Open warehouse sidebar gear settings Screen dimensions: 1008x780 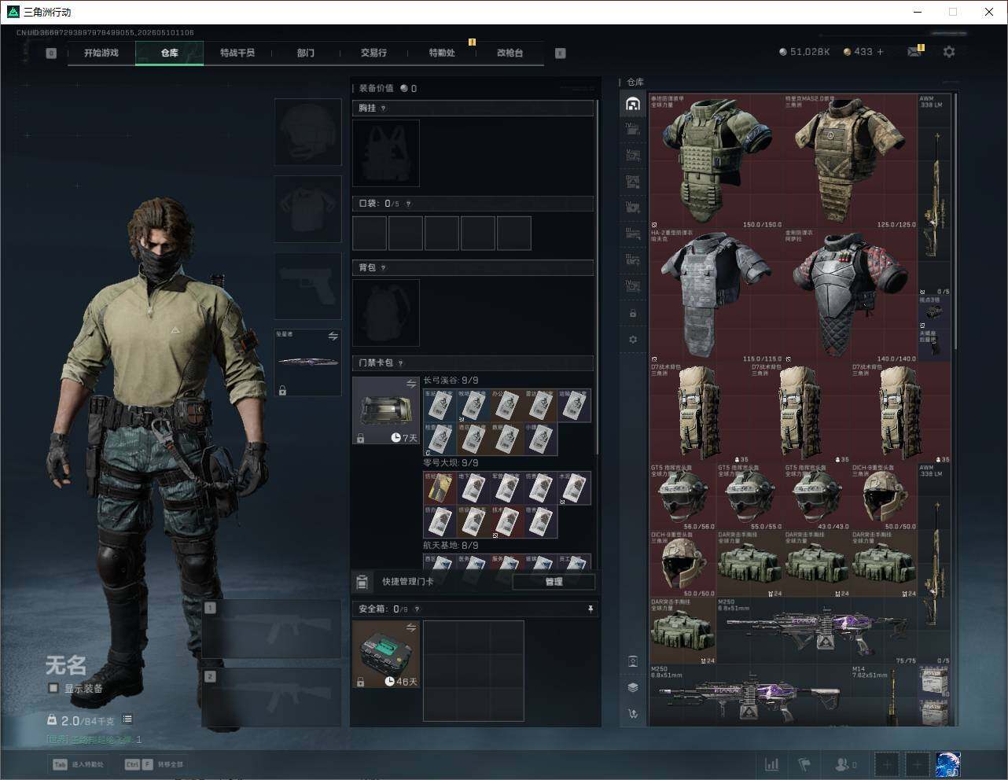(633, 340)
